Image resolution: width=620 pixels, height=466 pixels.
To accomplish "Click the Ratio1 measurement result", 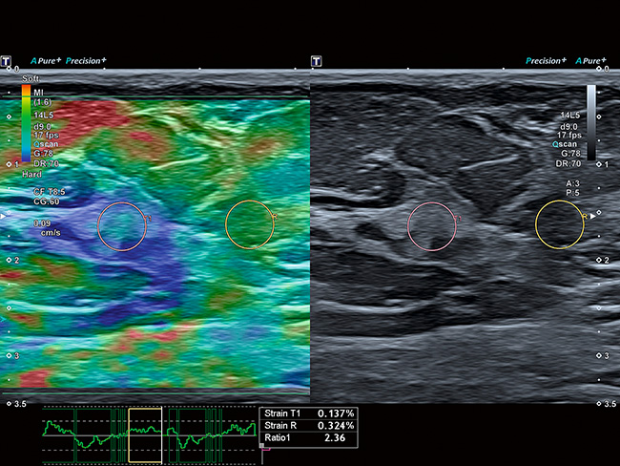I will click(309, 440).
